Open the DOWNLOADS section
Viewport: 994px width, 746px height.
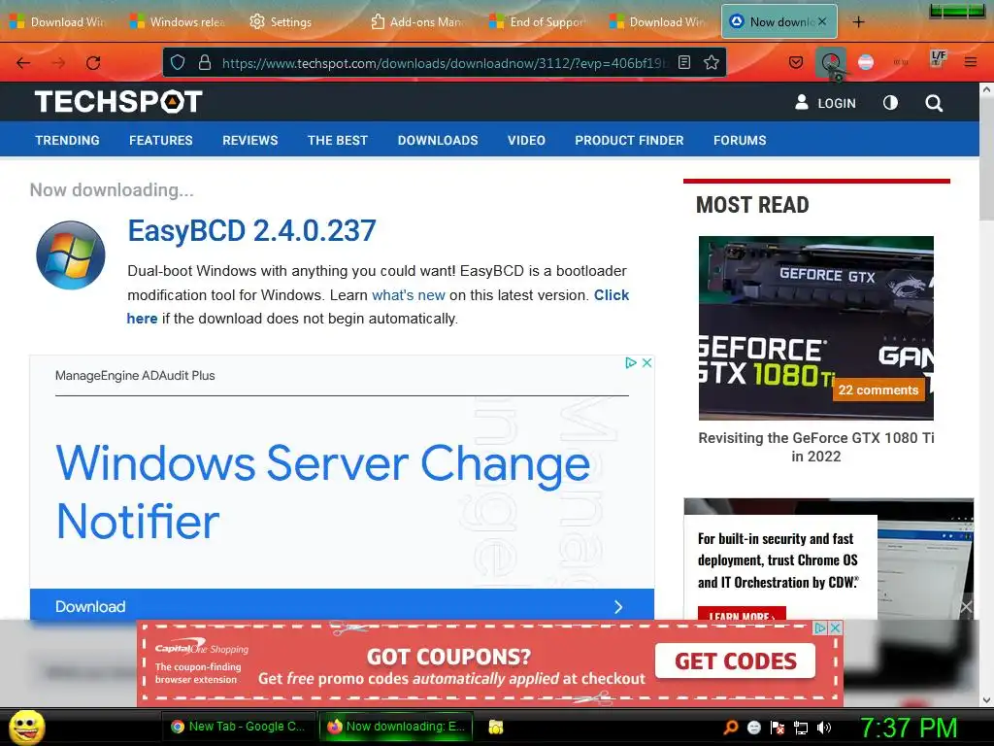pyautogui.click(x=438, y=140)
